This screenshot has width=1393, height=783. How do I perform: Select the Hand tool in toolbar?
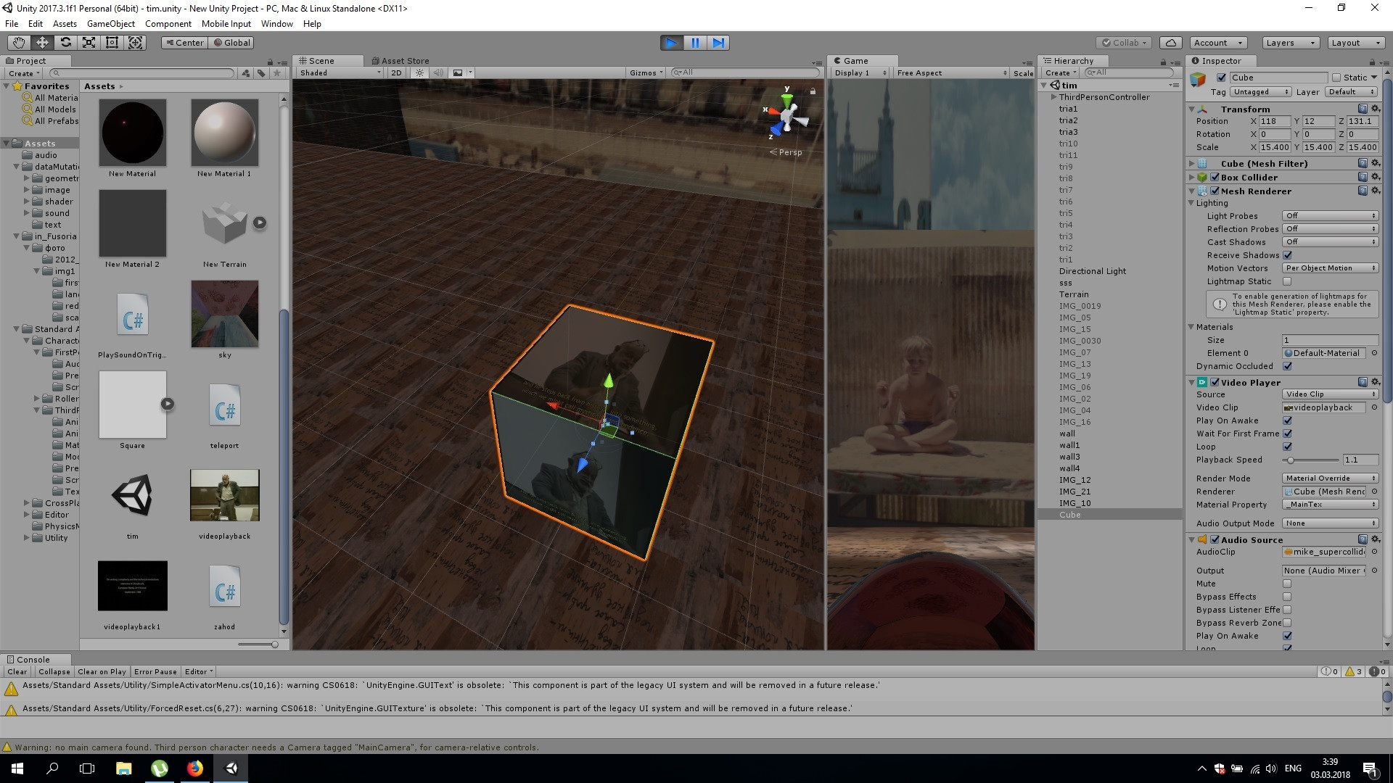click(x=19, y=43)
